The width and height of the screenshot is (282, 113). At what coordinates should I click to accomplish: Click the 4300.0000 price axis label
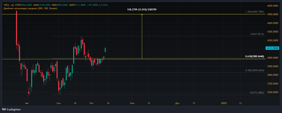[x=273, y=32]
